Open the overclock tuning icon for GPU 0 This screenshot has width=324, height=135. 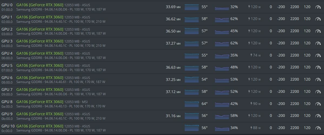point(318,7)
